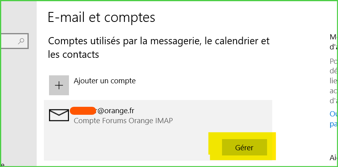Click the envelope icon of the Orange account
Image resolution: width=338 pixels, height=167 pixels.
[x=59, y=115]
